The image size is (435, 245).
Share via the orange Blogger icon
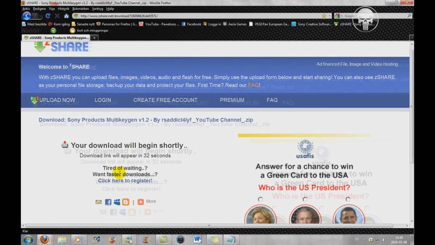pos(126,202)
